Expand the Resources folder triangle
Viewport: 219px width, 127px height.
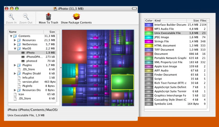point(15,40)
